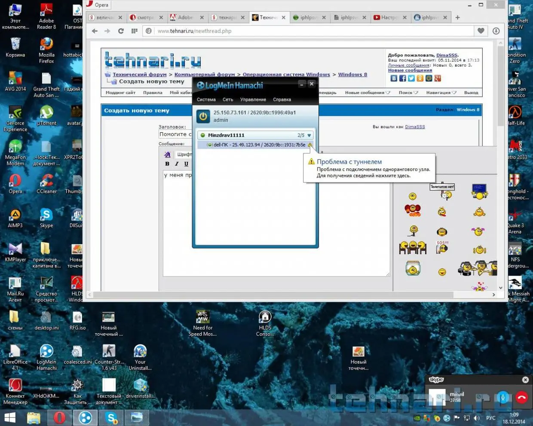The height and width of the screenshot is (426, 533).
Task: Click the heart bookmark icon in Opera
Action: [481, 31]
